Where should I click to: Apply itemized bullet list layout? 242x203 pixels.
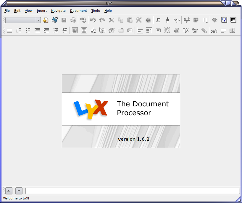click(x=28, y=30)
